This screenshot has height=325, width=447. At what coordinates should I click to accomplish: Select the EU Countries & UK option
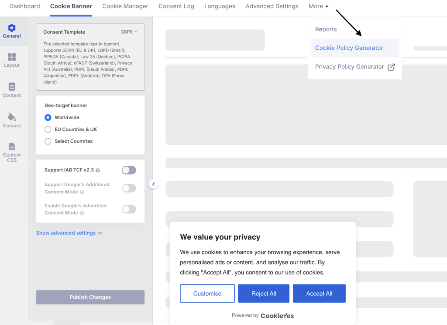click(48, 130)
